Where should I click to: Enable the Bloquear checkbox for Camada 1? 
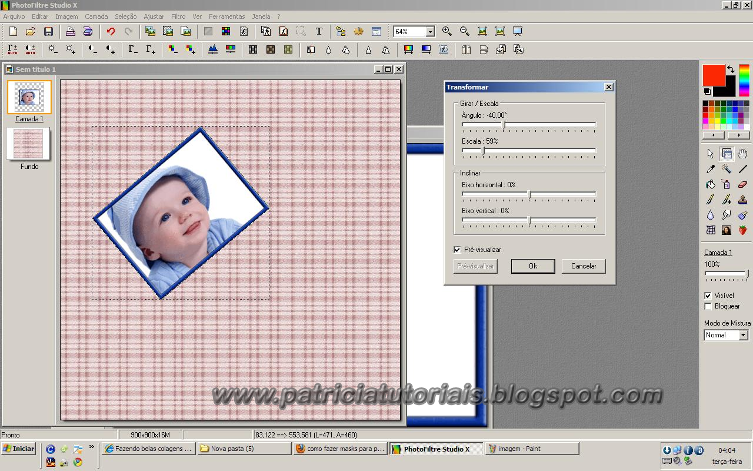pos(708,306)
